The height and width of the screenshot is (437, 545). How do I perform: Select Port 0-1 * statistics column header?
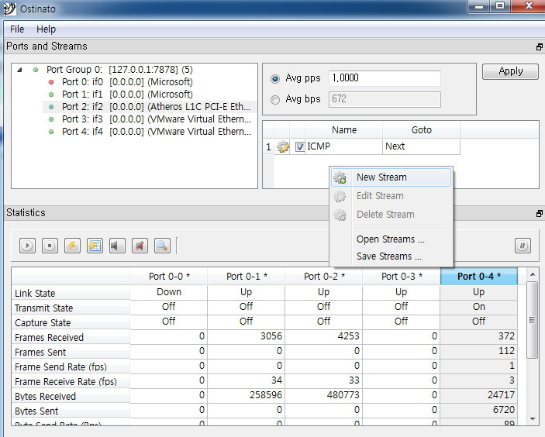[x=247, y=277]
